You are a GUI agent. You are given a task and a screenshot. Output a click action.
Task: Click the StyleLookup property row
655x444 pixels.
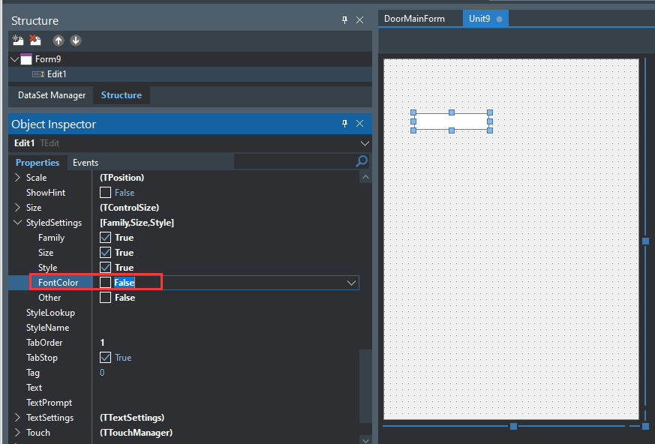[184, 313]
